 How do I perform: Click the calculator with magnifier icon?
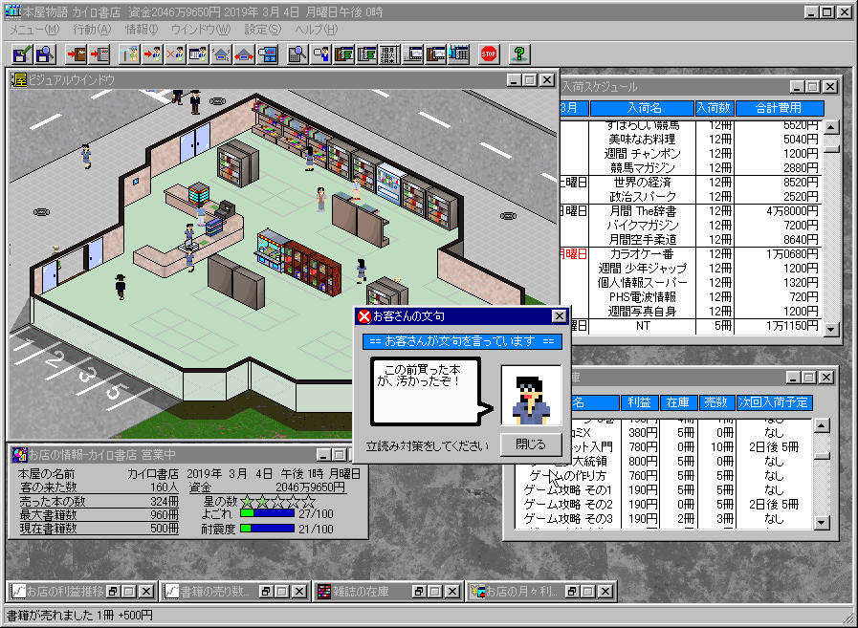[297, 54]
